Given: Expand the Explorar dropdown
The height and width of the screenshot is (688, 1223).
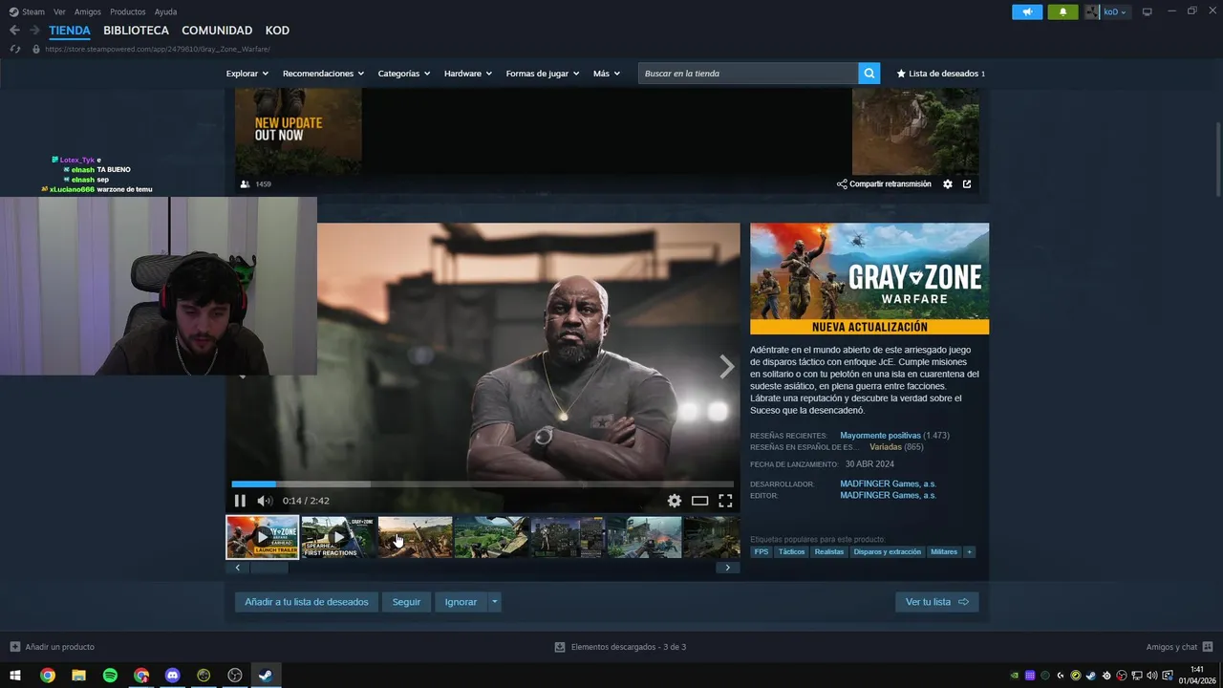Looking at the screenshot, I should click(247, 74).
